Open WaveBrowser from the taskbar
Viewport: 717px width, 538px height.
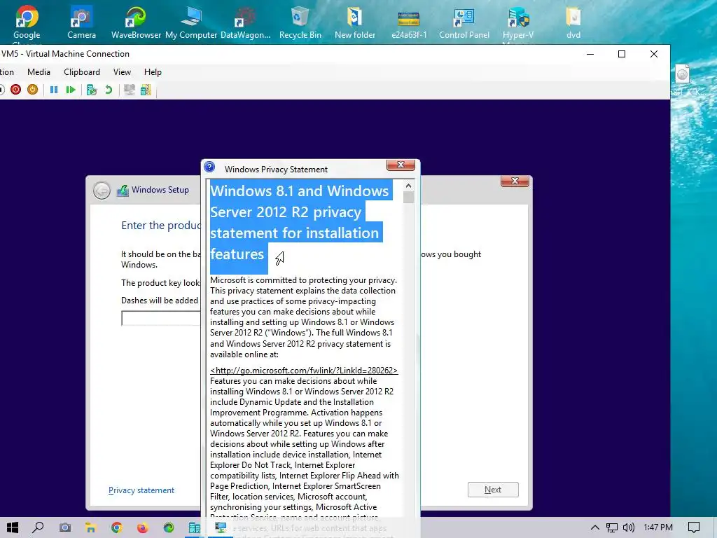pos(169,527)
